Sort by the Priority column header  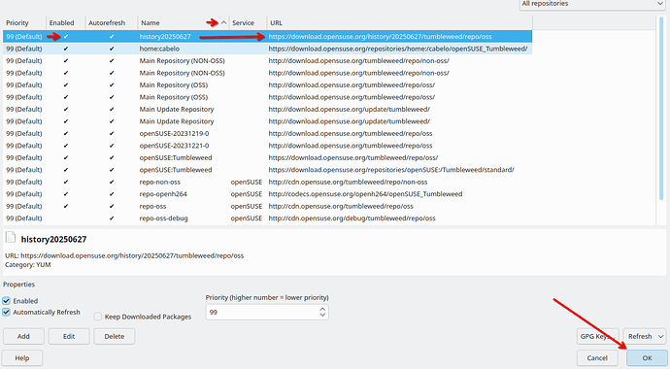click(24, 22)
